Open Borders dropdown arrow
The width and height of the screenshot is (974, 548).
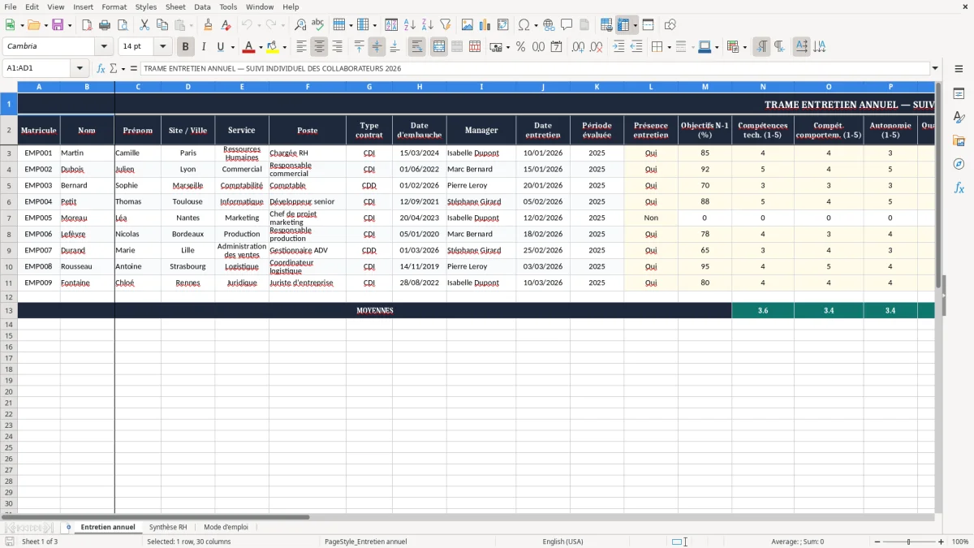pos(669,47)
